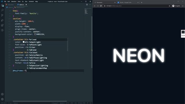Open the Terminal menu
The image size is (185, 104).
tap(31, 1)
